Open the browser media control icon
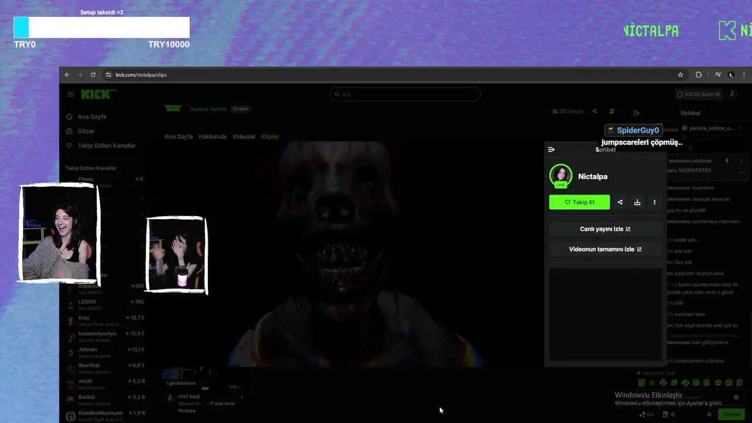Image resolution: width=752 pixels, height=423 pixels. (x=718, y=75)
